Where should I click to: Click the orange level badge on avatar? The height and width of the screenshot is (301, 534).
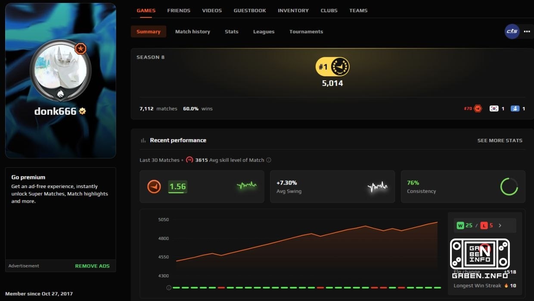81,49
